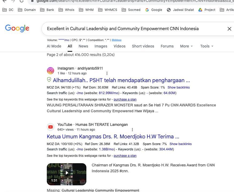Image resolution: width=234 pixels, height=192 pixels.
Task: Clear search text with the X icon
Action: point(229,29)
